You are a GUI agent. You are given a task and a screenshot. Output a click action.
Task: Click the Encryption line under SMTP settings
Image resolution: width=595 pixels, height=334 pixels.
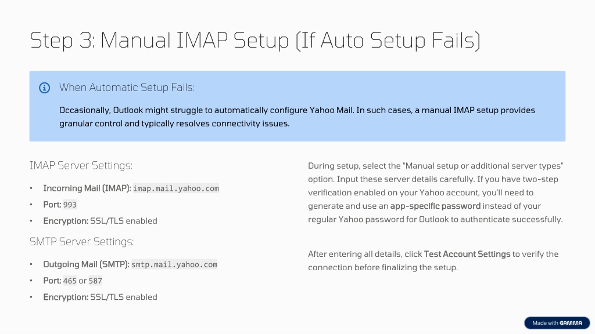[x=100, y=297]
